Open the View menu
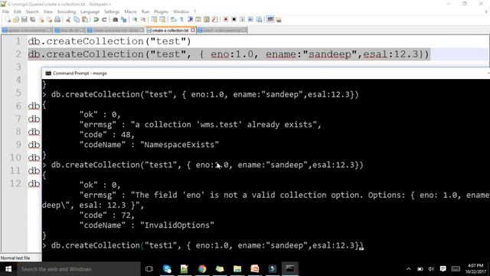490x276 pixels. 47,11
